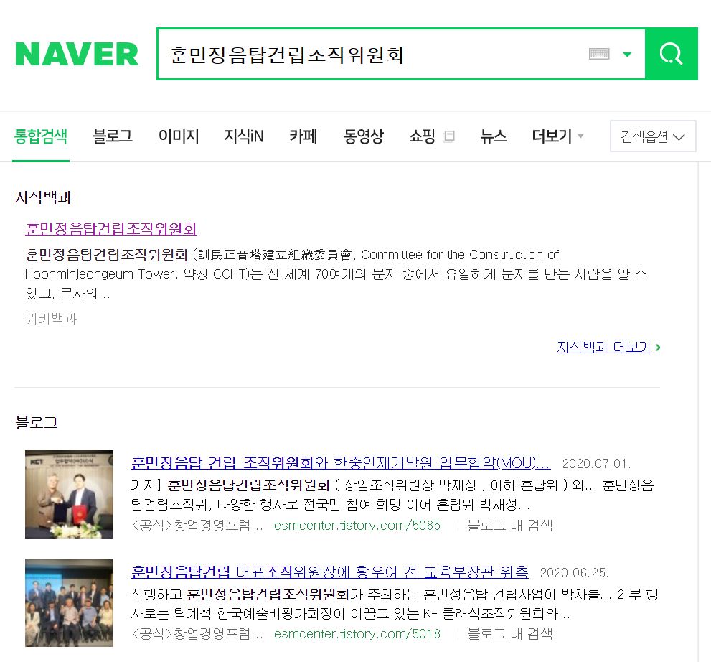Go to the 동영상 tab
This screenshot has width=711, height=662.
363,136
